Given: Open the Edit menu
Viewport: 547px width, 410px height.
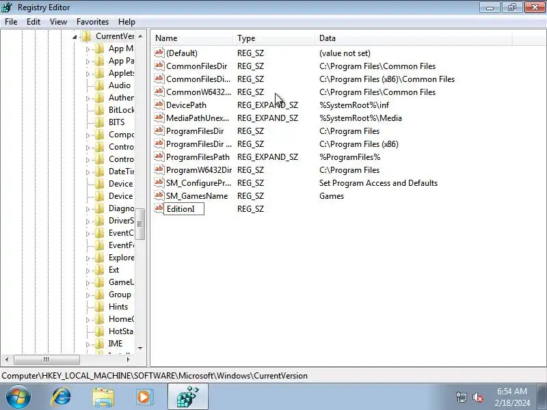Looking at the screenshot, I should [34, 22].
